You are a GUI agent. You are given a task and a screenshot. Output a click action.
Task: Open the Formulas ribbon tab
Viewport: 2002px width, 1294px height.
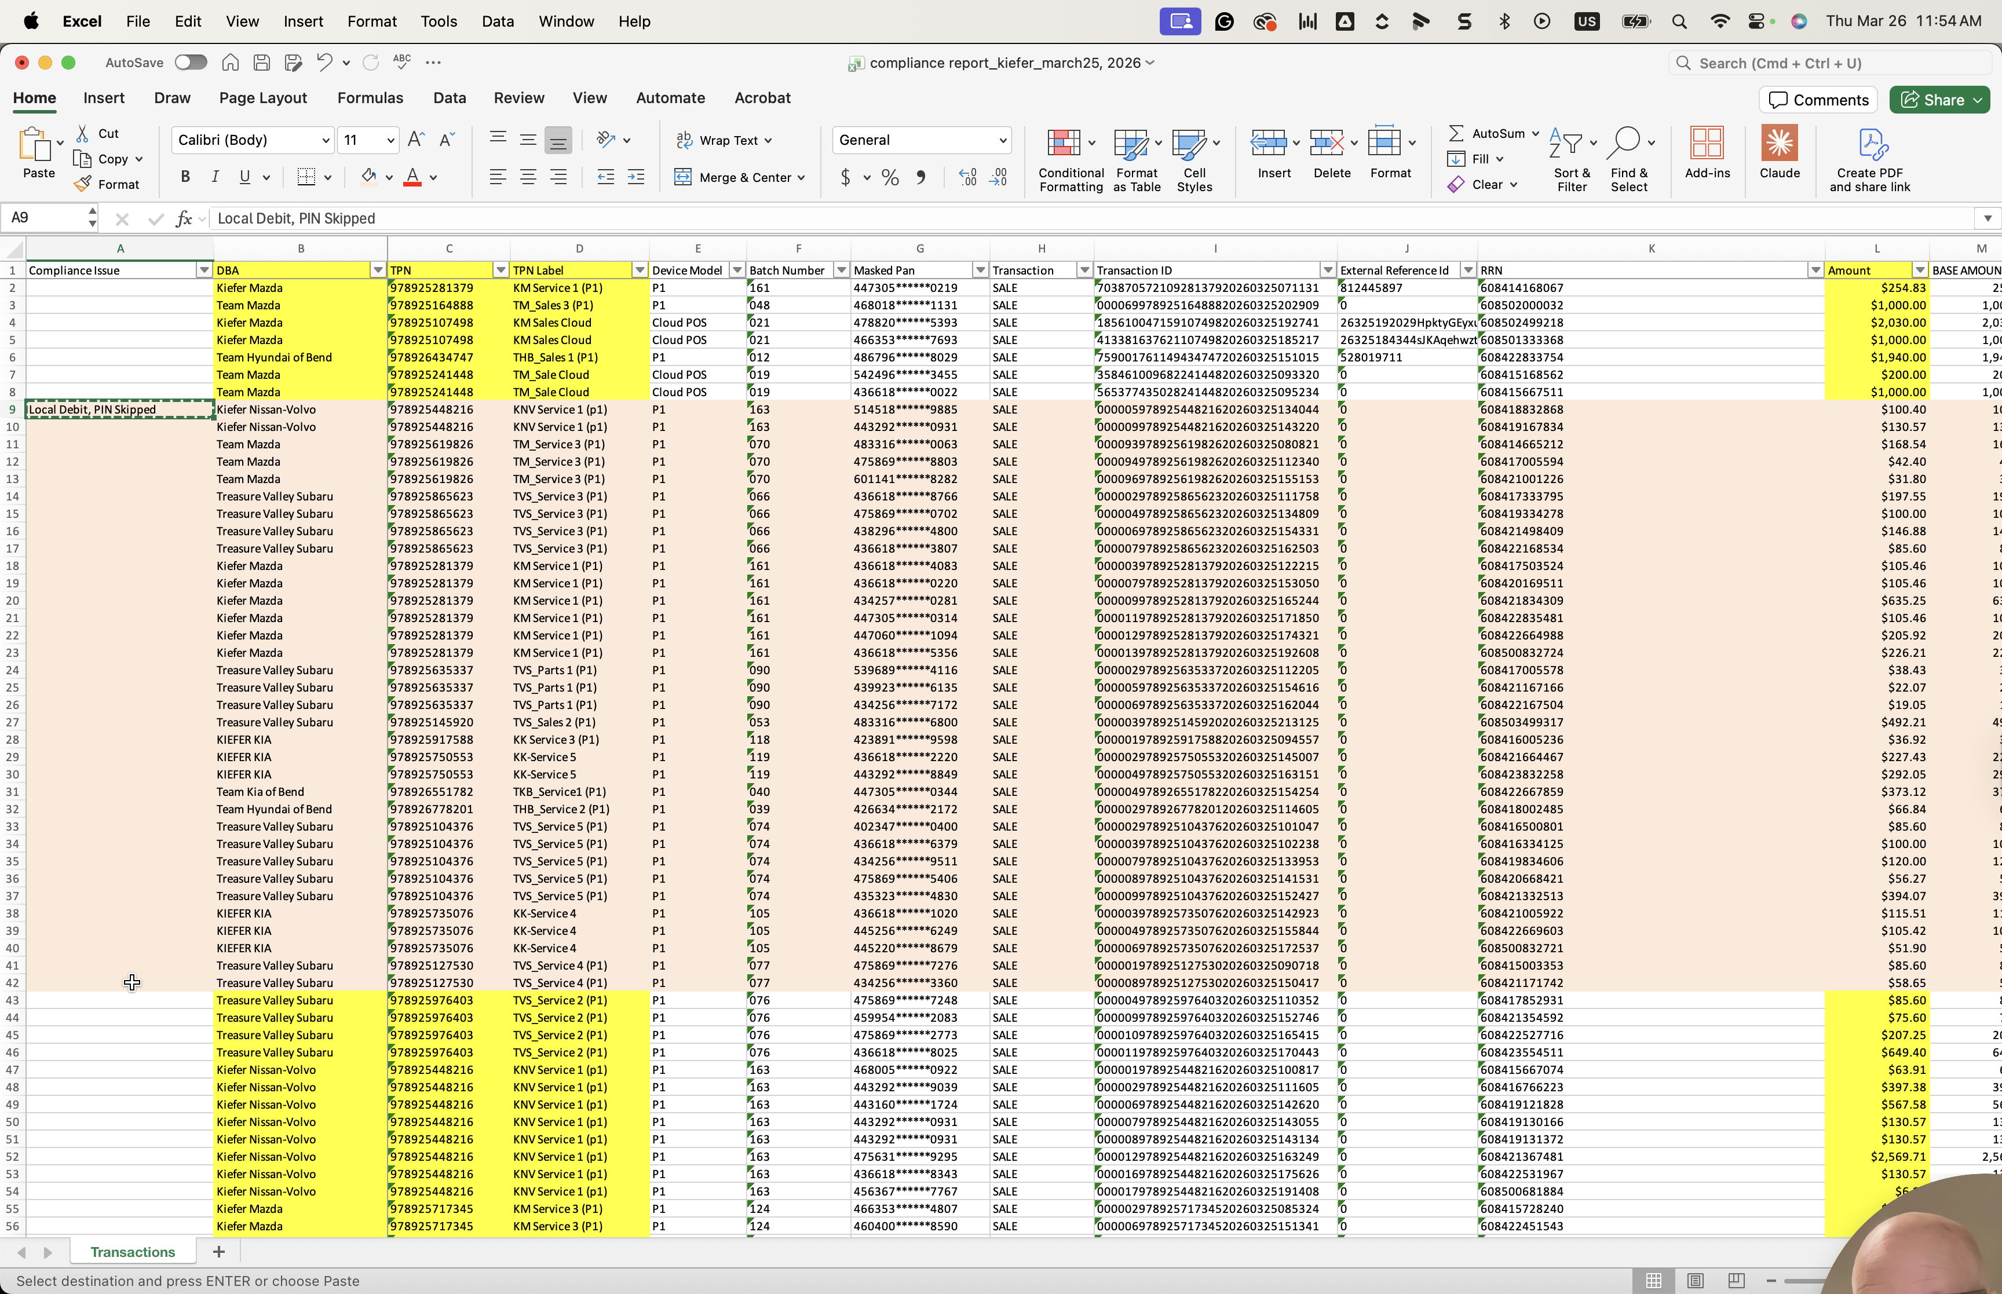tap(370, 98)
